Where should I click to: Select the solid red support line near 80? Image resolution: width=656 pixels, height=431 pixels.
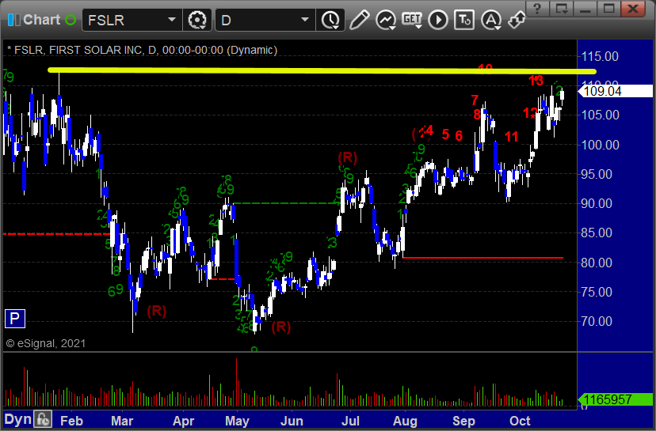click(482, 258)
